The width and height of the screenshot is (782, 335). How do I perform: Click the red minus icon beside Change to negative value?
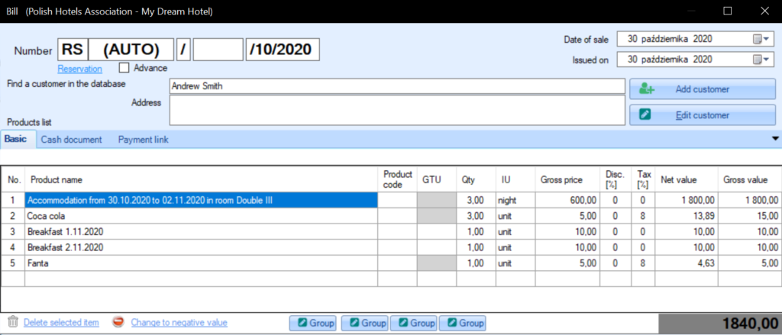[118, 322]
